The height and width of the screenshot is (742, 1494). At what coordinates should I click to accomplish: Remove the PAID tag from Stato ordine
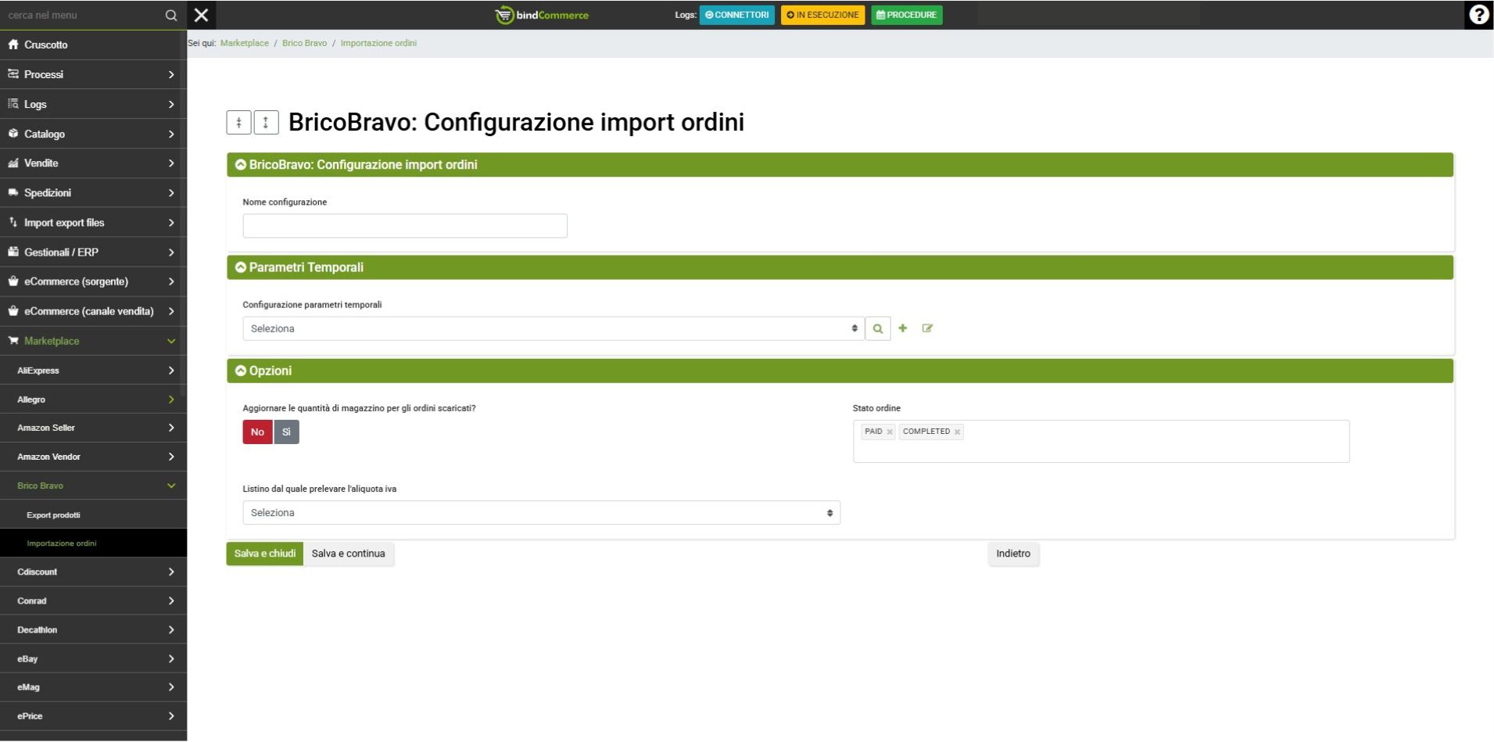pyautogui.click(x=890, y=432)
